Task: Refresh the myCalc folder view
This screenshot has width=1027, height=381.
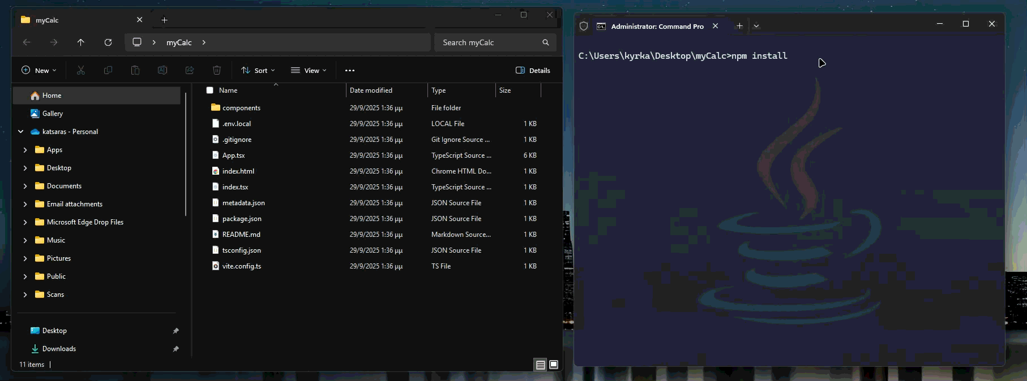Action: pyautogui.click(x=108, y=42)
